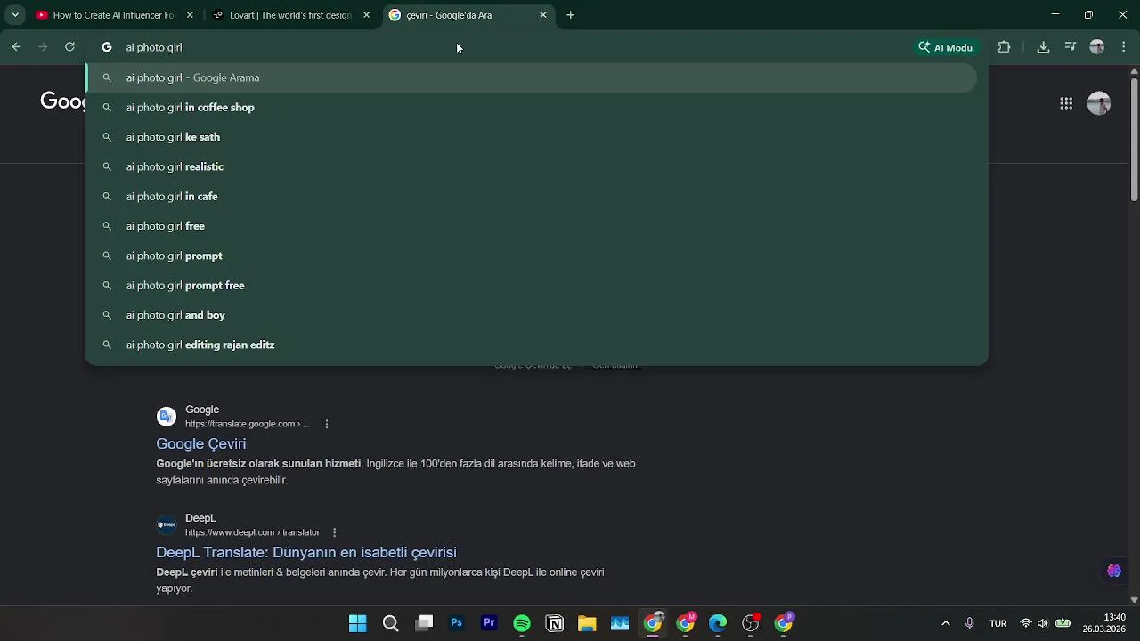Select suggestion ai photo girl prompt free
1140x641 pixels.
(531, 285)
